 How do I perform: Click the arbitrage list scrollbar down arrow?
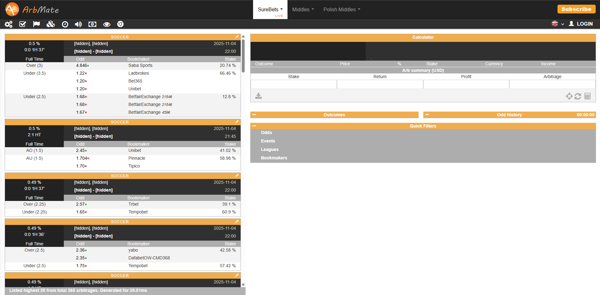click(x=243, y=285)
